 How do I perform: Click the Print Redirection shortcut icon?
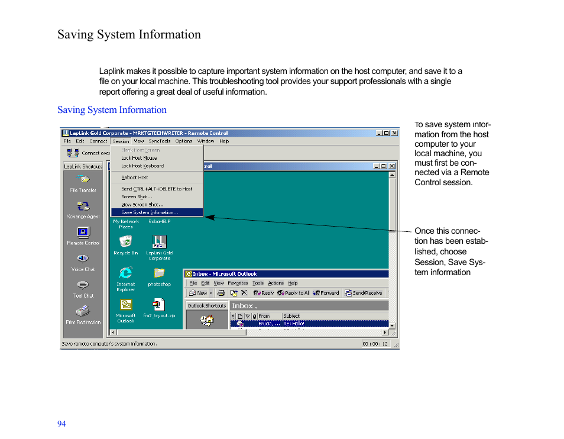pyautogui.click(x=83, y=311)
